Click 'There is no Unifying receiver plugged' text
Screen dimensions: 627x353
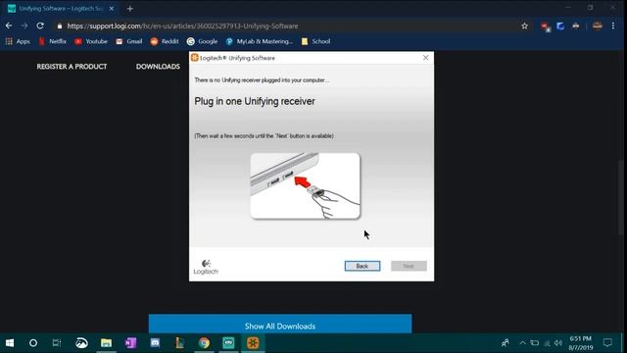click(262, 80)
